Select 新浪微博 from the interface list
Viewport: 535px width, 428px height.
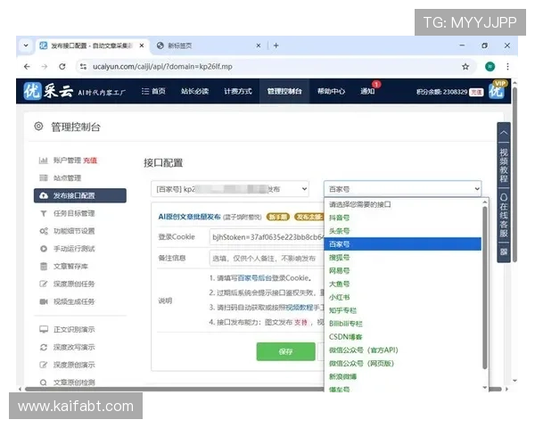tap(403, 376)
